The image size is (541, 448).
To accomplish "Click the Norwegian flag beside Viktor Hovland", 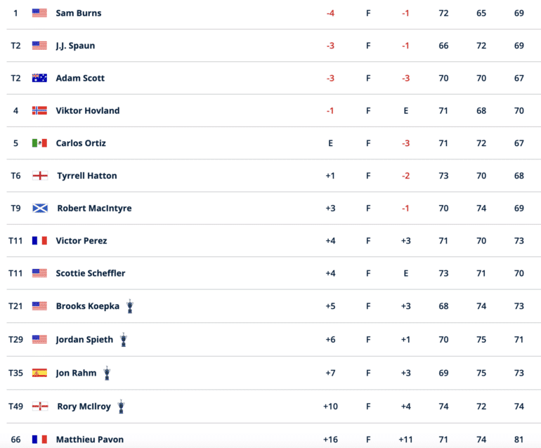I will pyautogui.click(x=39, y=110).
